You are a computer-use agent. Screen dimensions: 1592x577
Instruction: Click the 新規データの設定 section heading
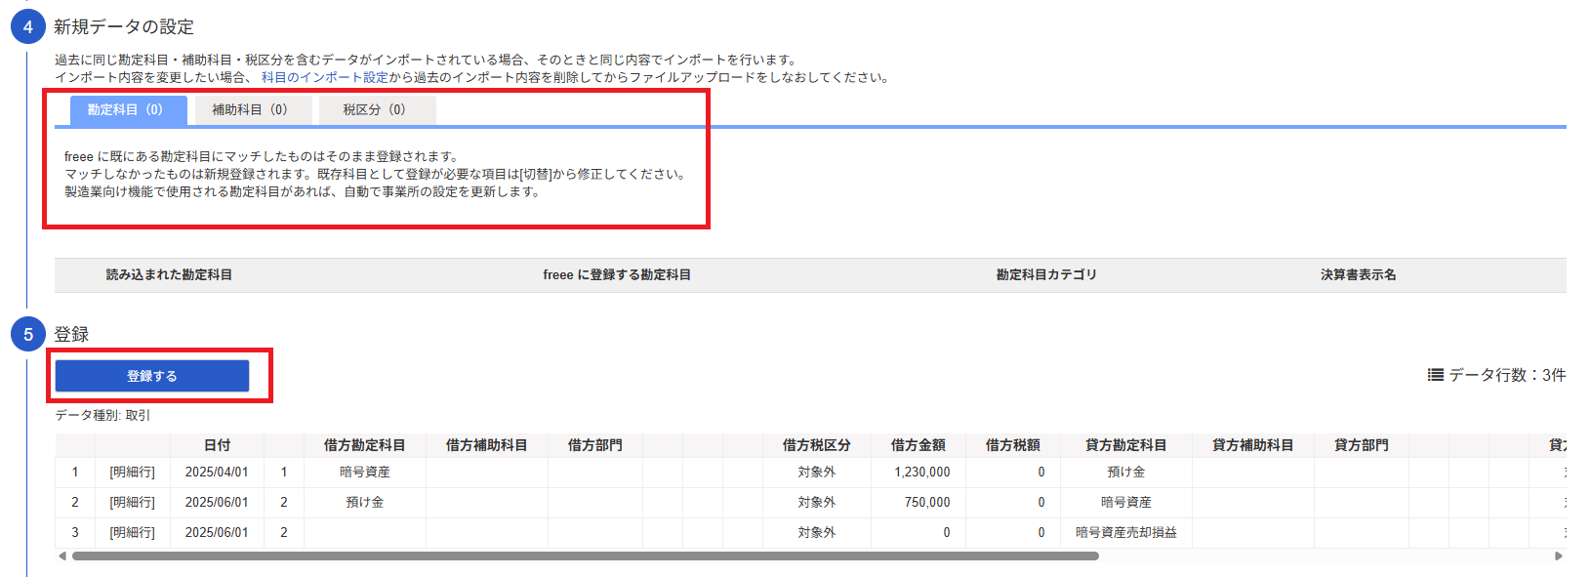pos(124,27)
